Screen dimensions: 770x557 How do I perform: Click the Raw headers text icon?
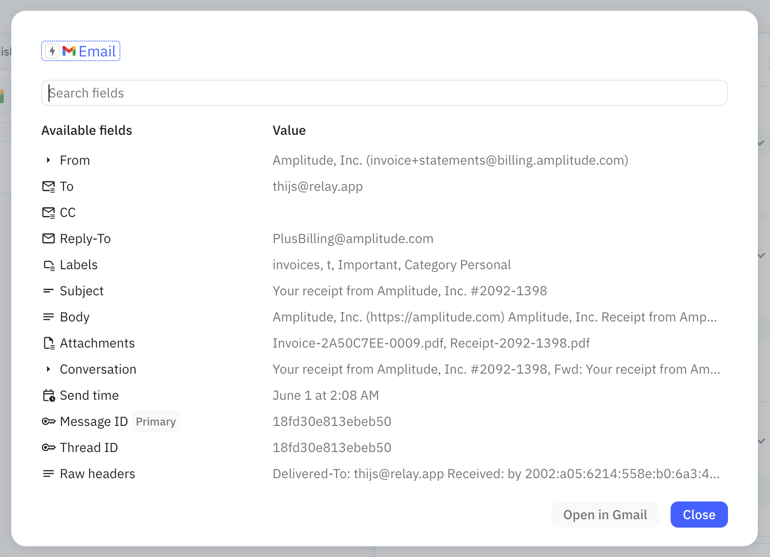pos(49,474)
